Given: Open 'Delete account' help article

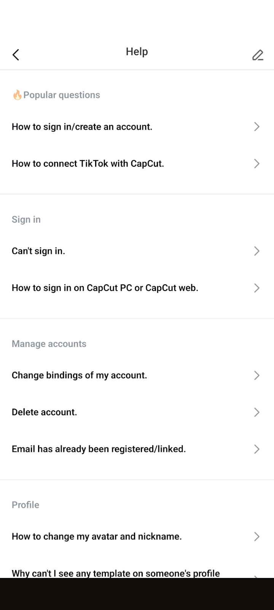Looking at the screenshot, I should coord(44,412).
